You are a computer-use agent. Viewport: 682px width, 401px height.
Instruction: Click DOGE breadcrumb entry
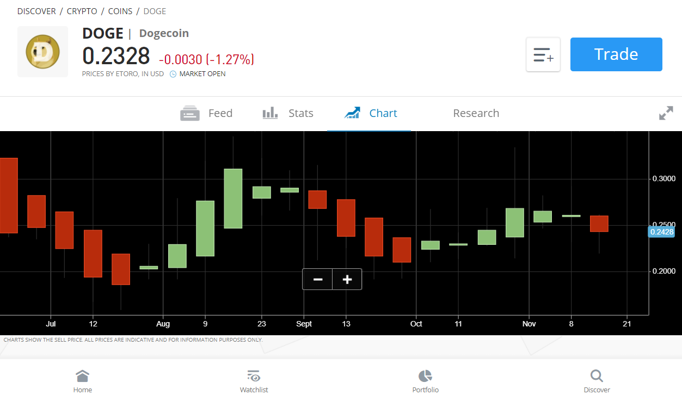(x=155, y=11)
